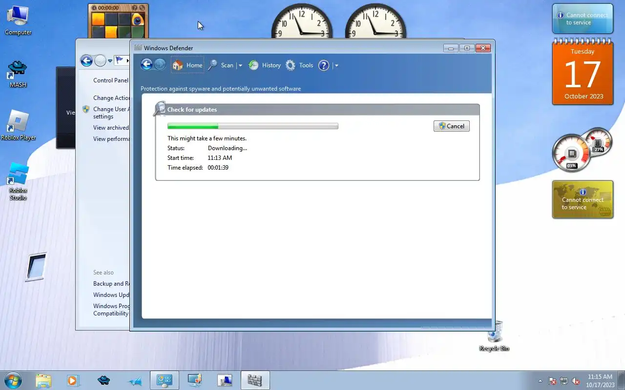Select the Recycle Bin icon
Viewport: 625px width, 390px height.
[494, 336]
